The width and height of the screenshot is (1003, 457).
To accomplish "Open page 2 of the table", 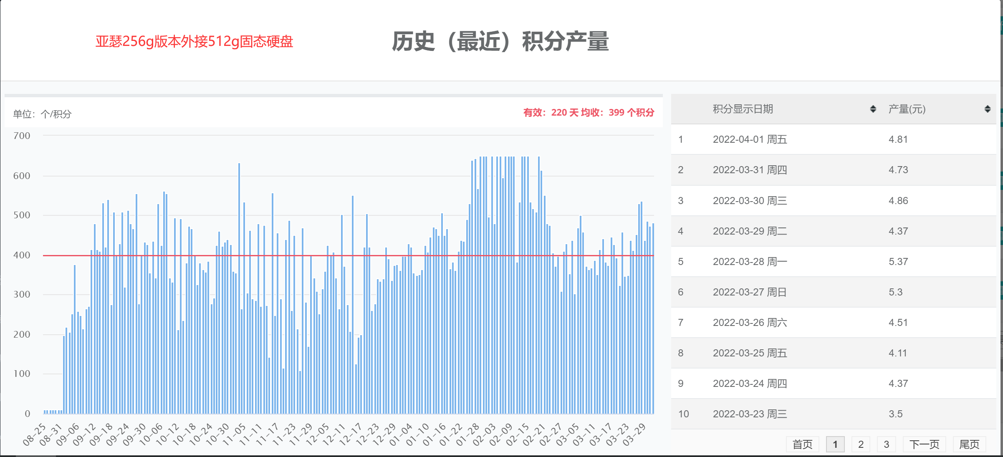I will coord(861,444).
